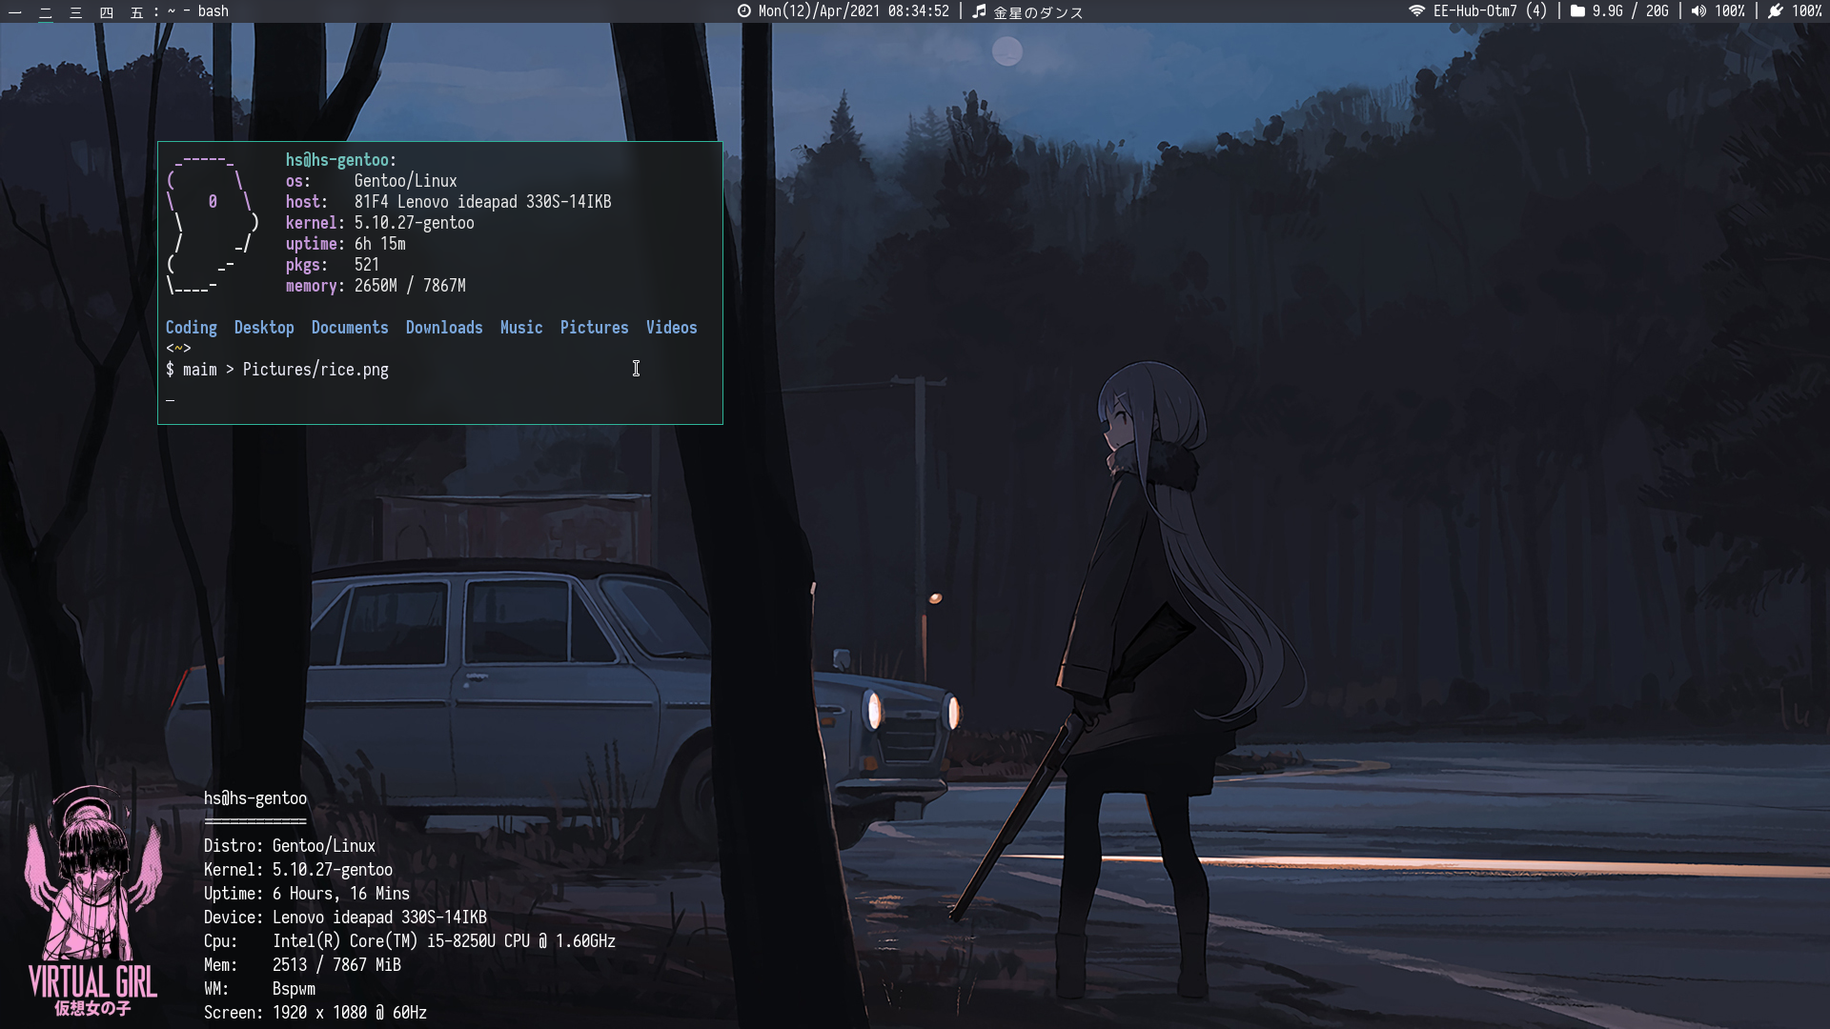Click the Pictures directory in terminal
Image resolution: width=1830 pixels, height=1029 pixels.
point(594,328)
